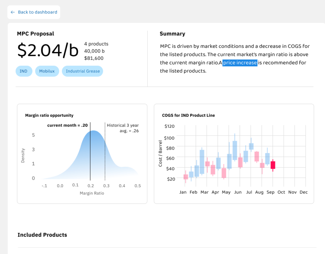Image resolution: width=325 pixels, height=254 pixels.
Task: Click the Cost / Barrel axis label
Action: [x=160, y=154]
